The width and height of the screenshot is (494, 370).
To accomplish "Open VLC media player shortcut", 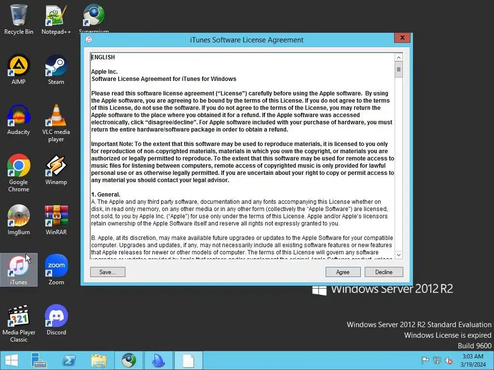I will [x=56, y=123].
